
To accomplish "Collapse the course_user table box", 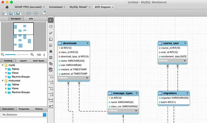I will click(x=185, y=43).
